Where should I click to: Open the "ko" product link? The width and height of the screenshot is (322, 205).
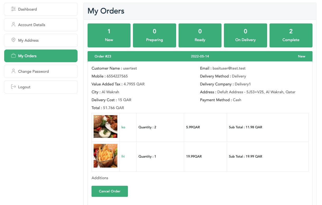(123, 127)
